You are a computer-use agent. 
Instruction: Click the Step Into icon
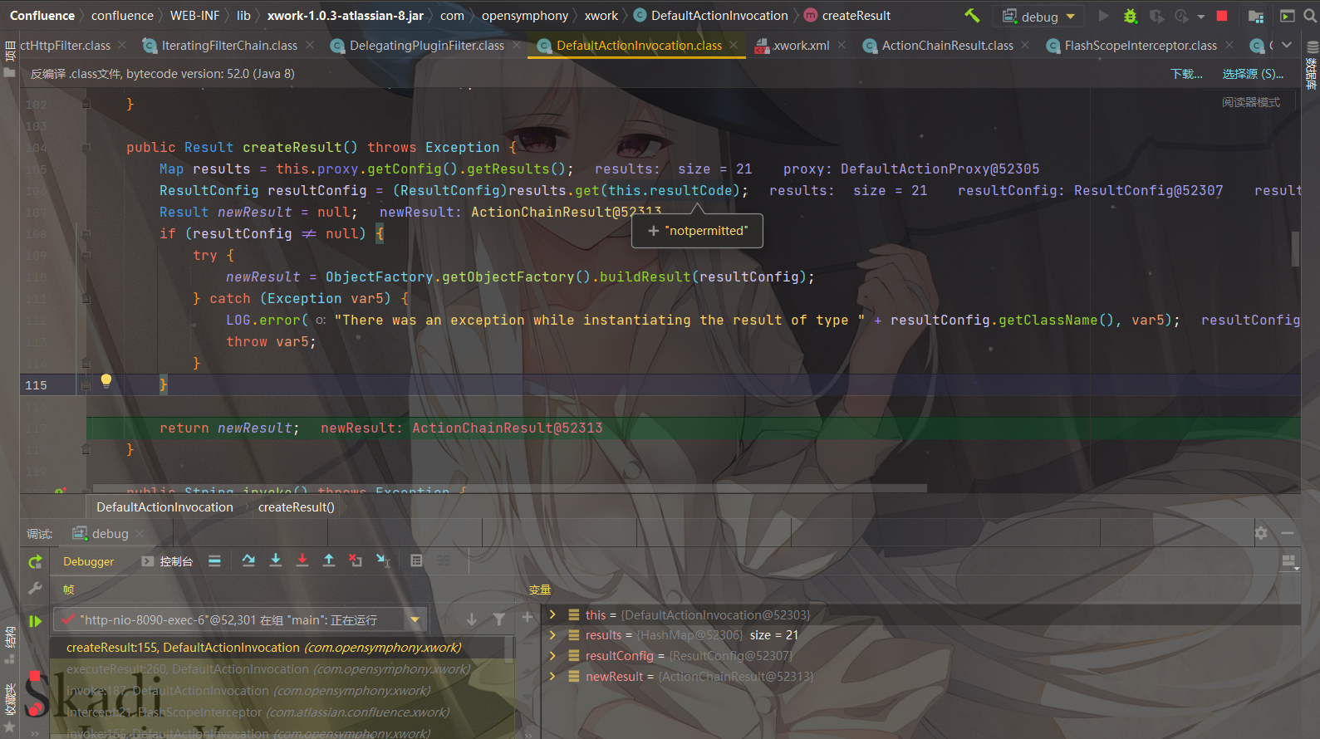point(276,560)
